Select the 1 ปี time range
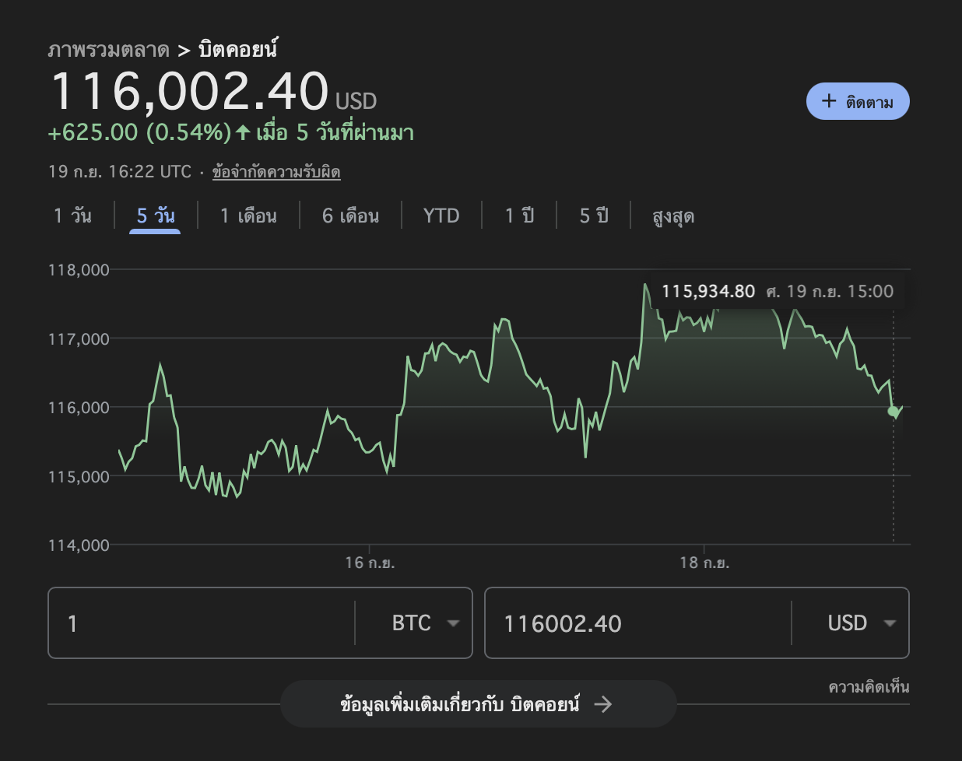This screenshot has width=962, height=761. [519, 216]
